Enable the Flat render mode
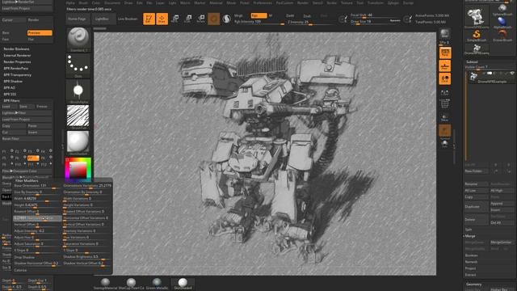Screen dimensions: 517x291 pos(40,40)
